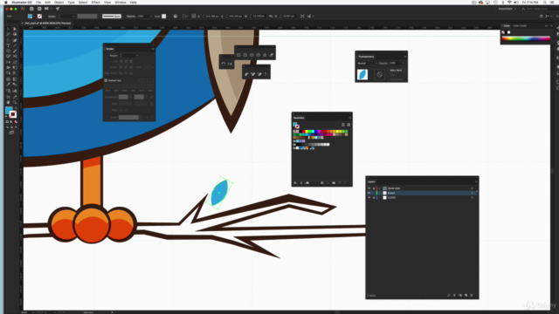Open the Object menu

pos(59,2)
